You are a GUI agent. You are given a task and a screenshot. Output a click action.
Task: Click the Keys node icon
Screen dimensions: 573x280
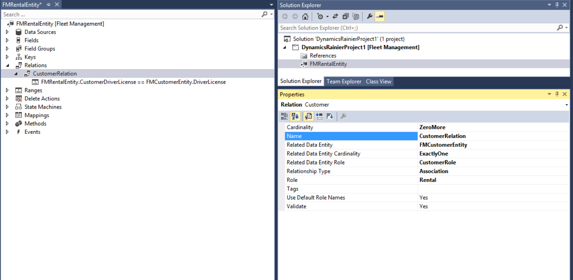pyautogui.click(x=18, y=57)
